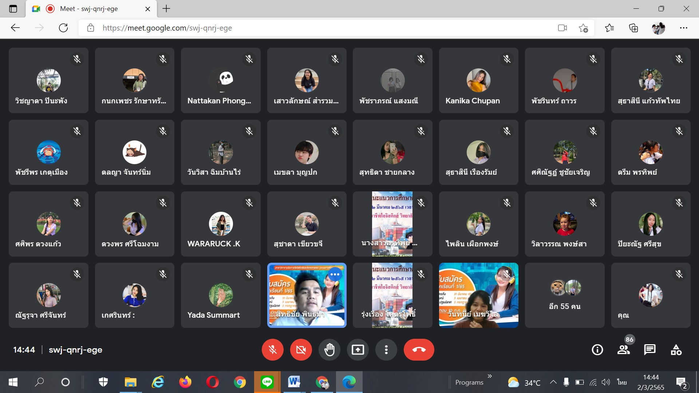Click the 'อีก 55 คน' others tile
This screenshot has height=393, width=699.
[x=565, y=295]
